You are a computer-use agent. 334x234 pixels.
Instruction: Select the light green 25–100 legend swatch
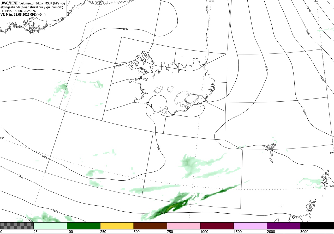pyautogui.click(x=50, y=226)
